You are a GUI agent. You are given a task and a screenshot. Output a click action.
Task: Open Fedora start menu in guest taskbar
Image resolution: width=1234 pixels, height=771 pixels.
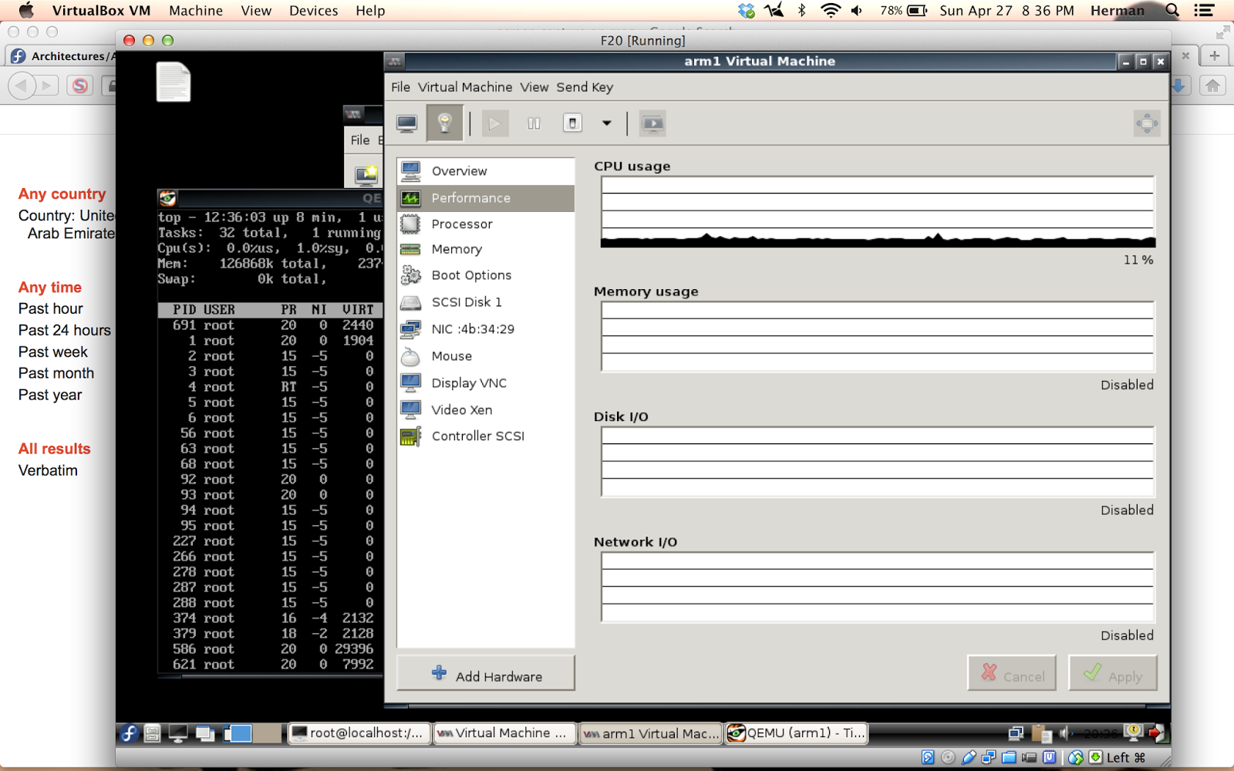point(129,733)
